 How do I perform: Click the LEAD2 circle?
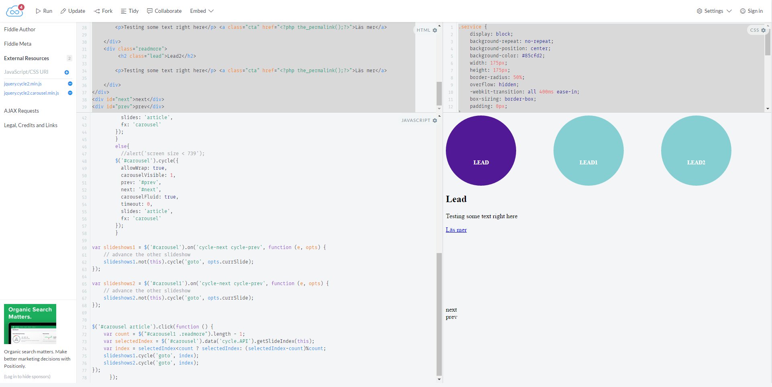(x=696, y=150)
